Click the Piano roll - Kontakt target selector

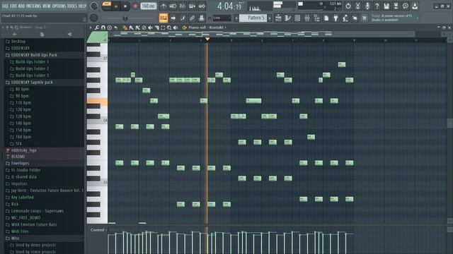point(207,28)
